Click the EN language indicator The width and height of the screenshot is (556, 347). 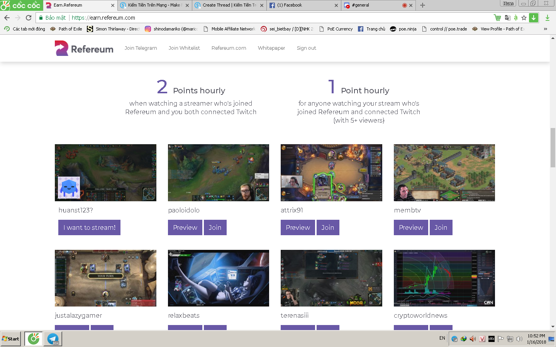[442, 338]
